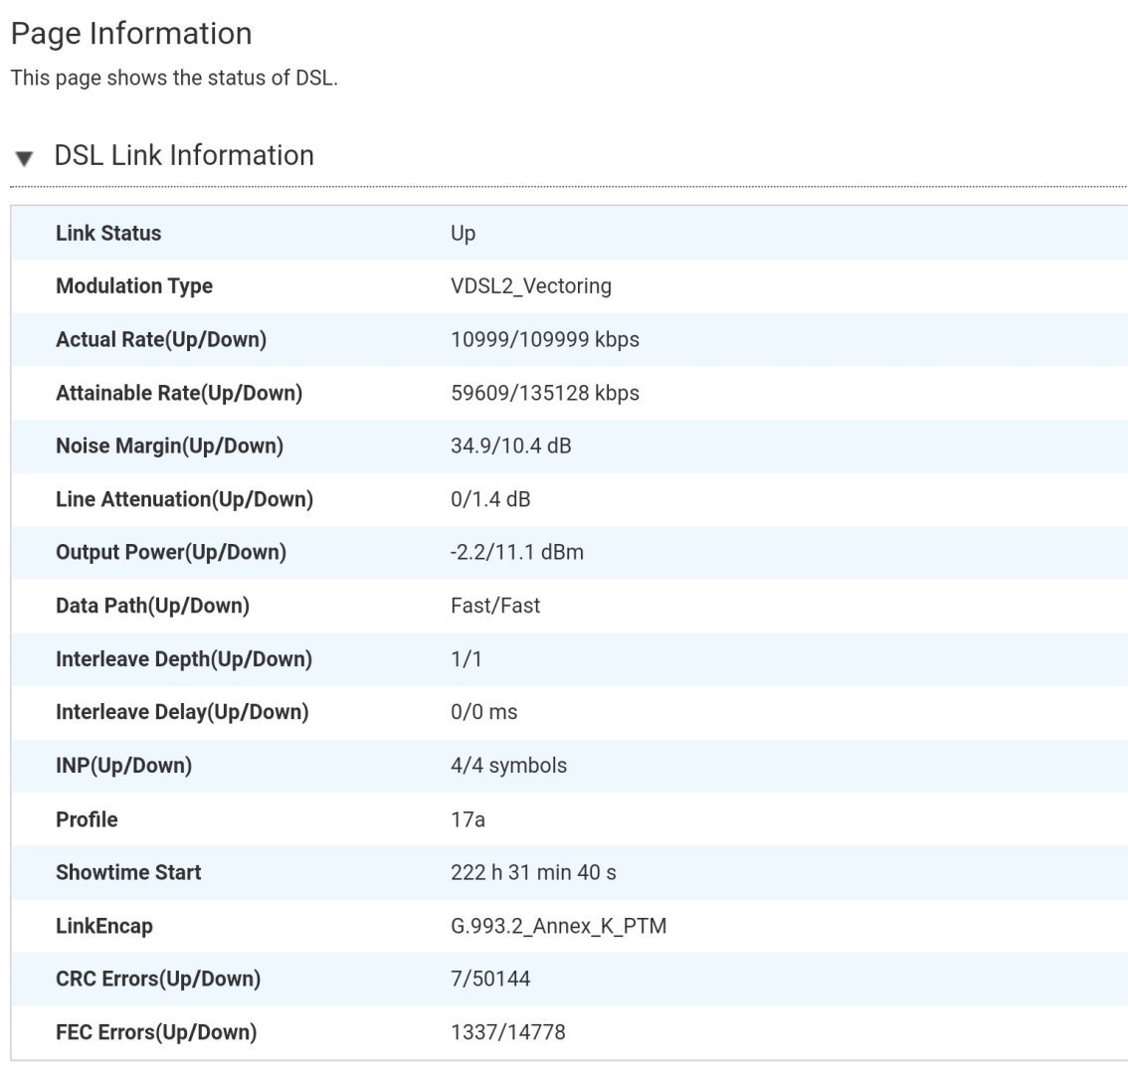Viewport: 1128px width, 1074px height.
Task: Collapse the DSL Link Information triangle
Action: point(25,158)
